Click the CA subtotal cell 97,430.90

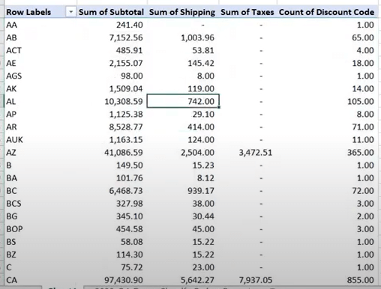124,280
